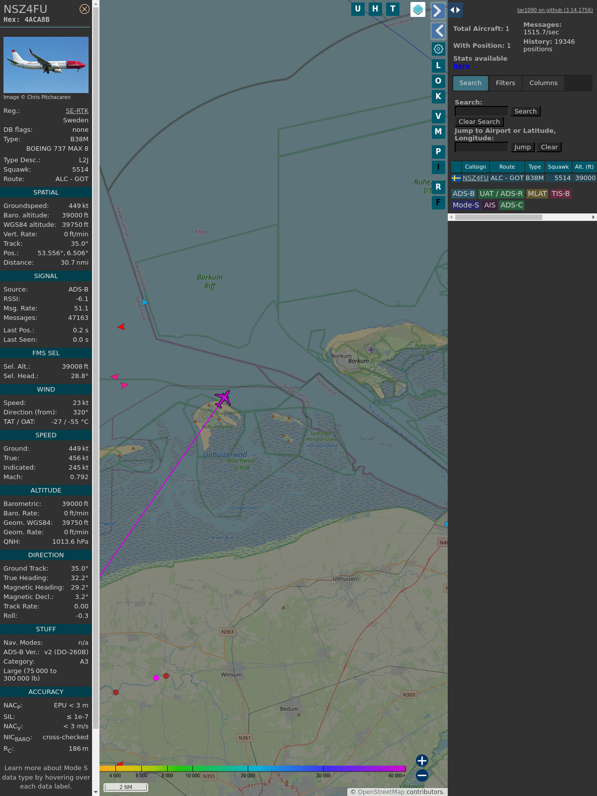
Task: Click the Clear button beside Jump
Action: 549,147
